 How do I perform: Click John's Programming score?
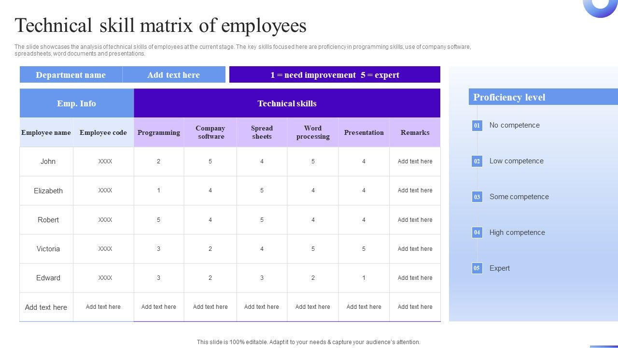[158, 161]
